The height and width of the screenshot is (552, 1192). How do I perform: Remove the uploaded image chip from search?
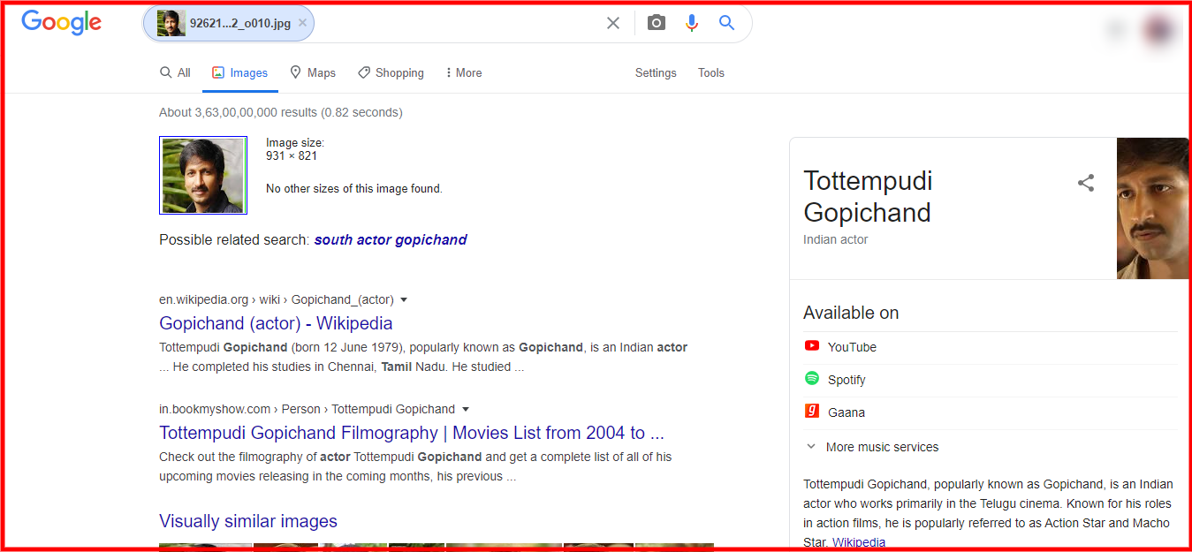[x=302, y=23]
